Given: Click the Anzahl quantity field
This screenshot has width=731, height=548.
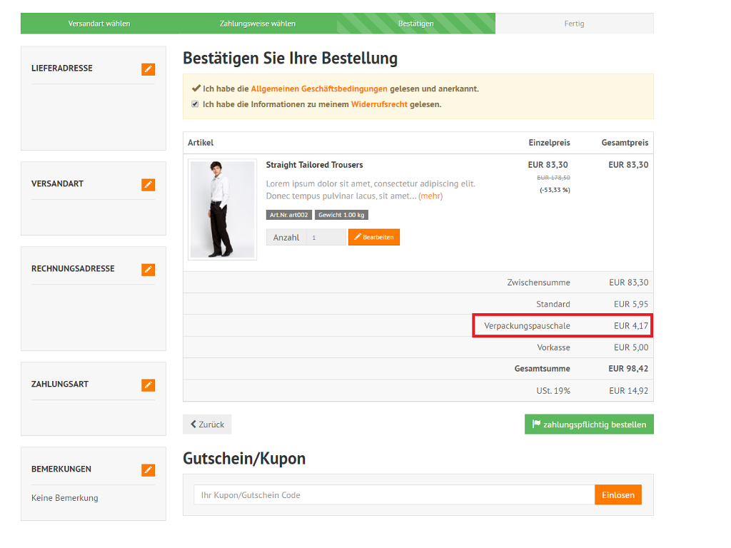Looking at the screenshot, I should click(x=326, y=238).
